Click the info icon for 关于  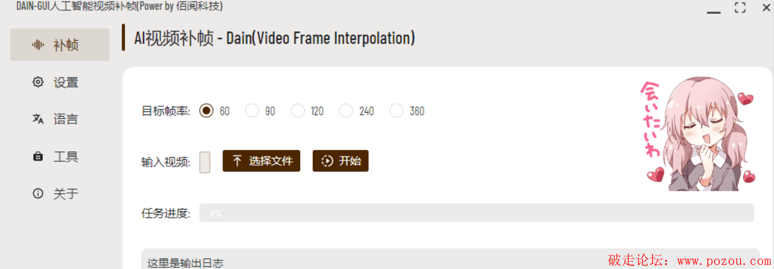(38, 193)
